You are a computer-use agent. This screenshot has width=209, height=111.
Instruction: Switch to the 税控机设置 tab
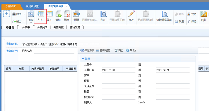(32, 6)
